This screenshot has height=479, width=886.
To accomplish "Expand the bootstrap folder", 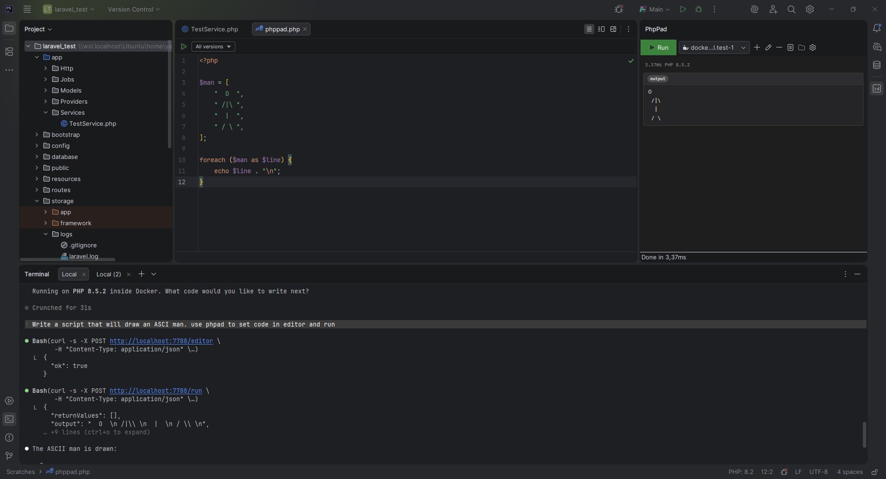I will coord(37,134).
